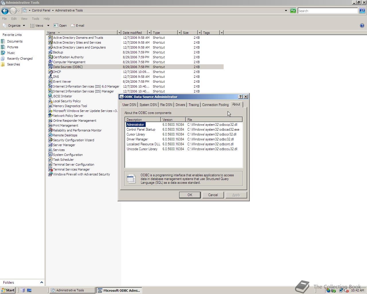Open the Name column filter dropdown

pos(119,33)
